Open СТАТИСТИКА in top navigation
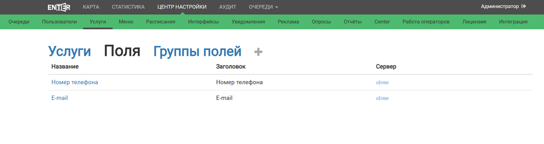The image size is (544, 144). pyautogui.click(x=128, y=7)
